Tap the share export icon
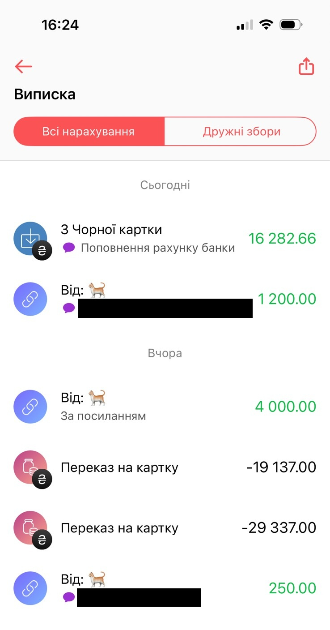The height and width of the screenshot is (630, 330). pos(306,67)
